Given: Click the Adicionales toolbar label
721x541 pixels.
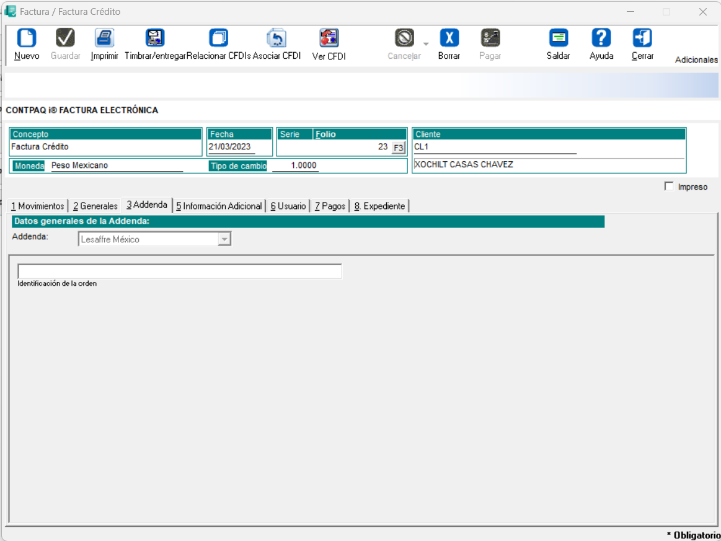Looking at the screenshot, I should [696, 60].
